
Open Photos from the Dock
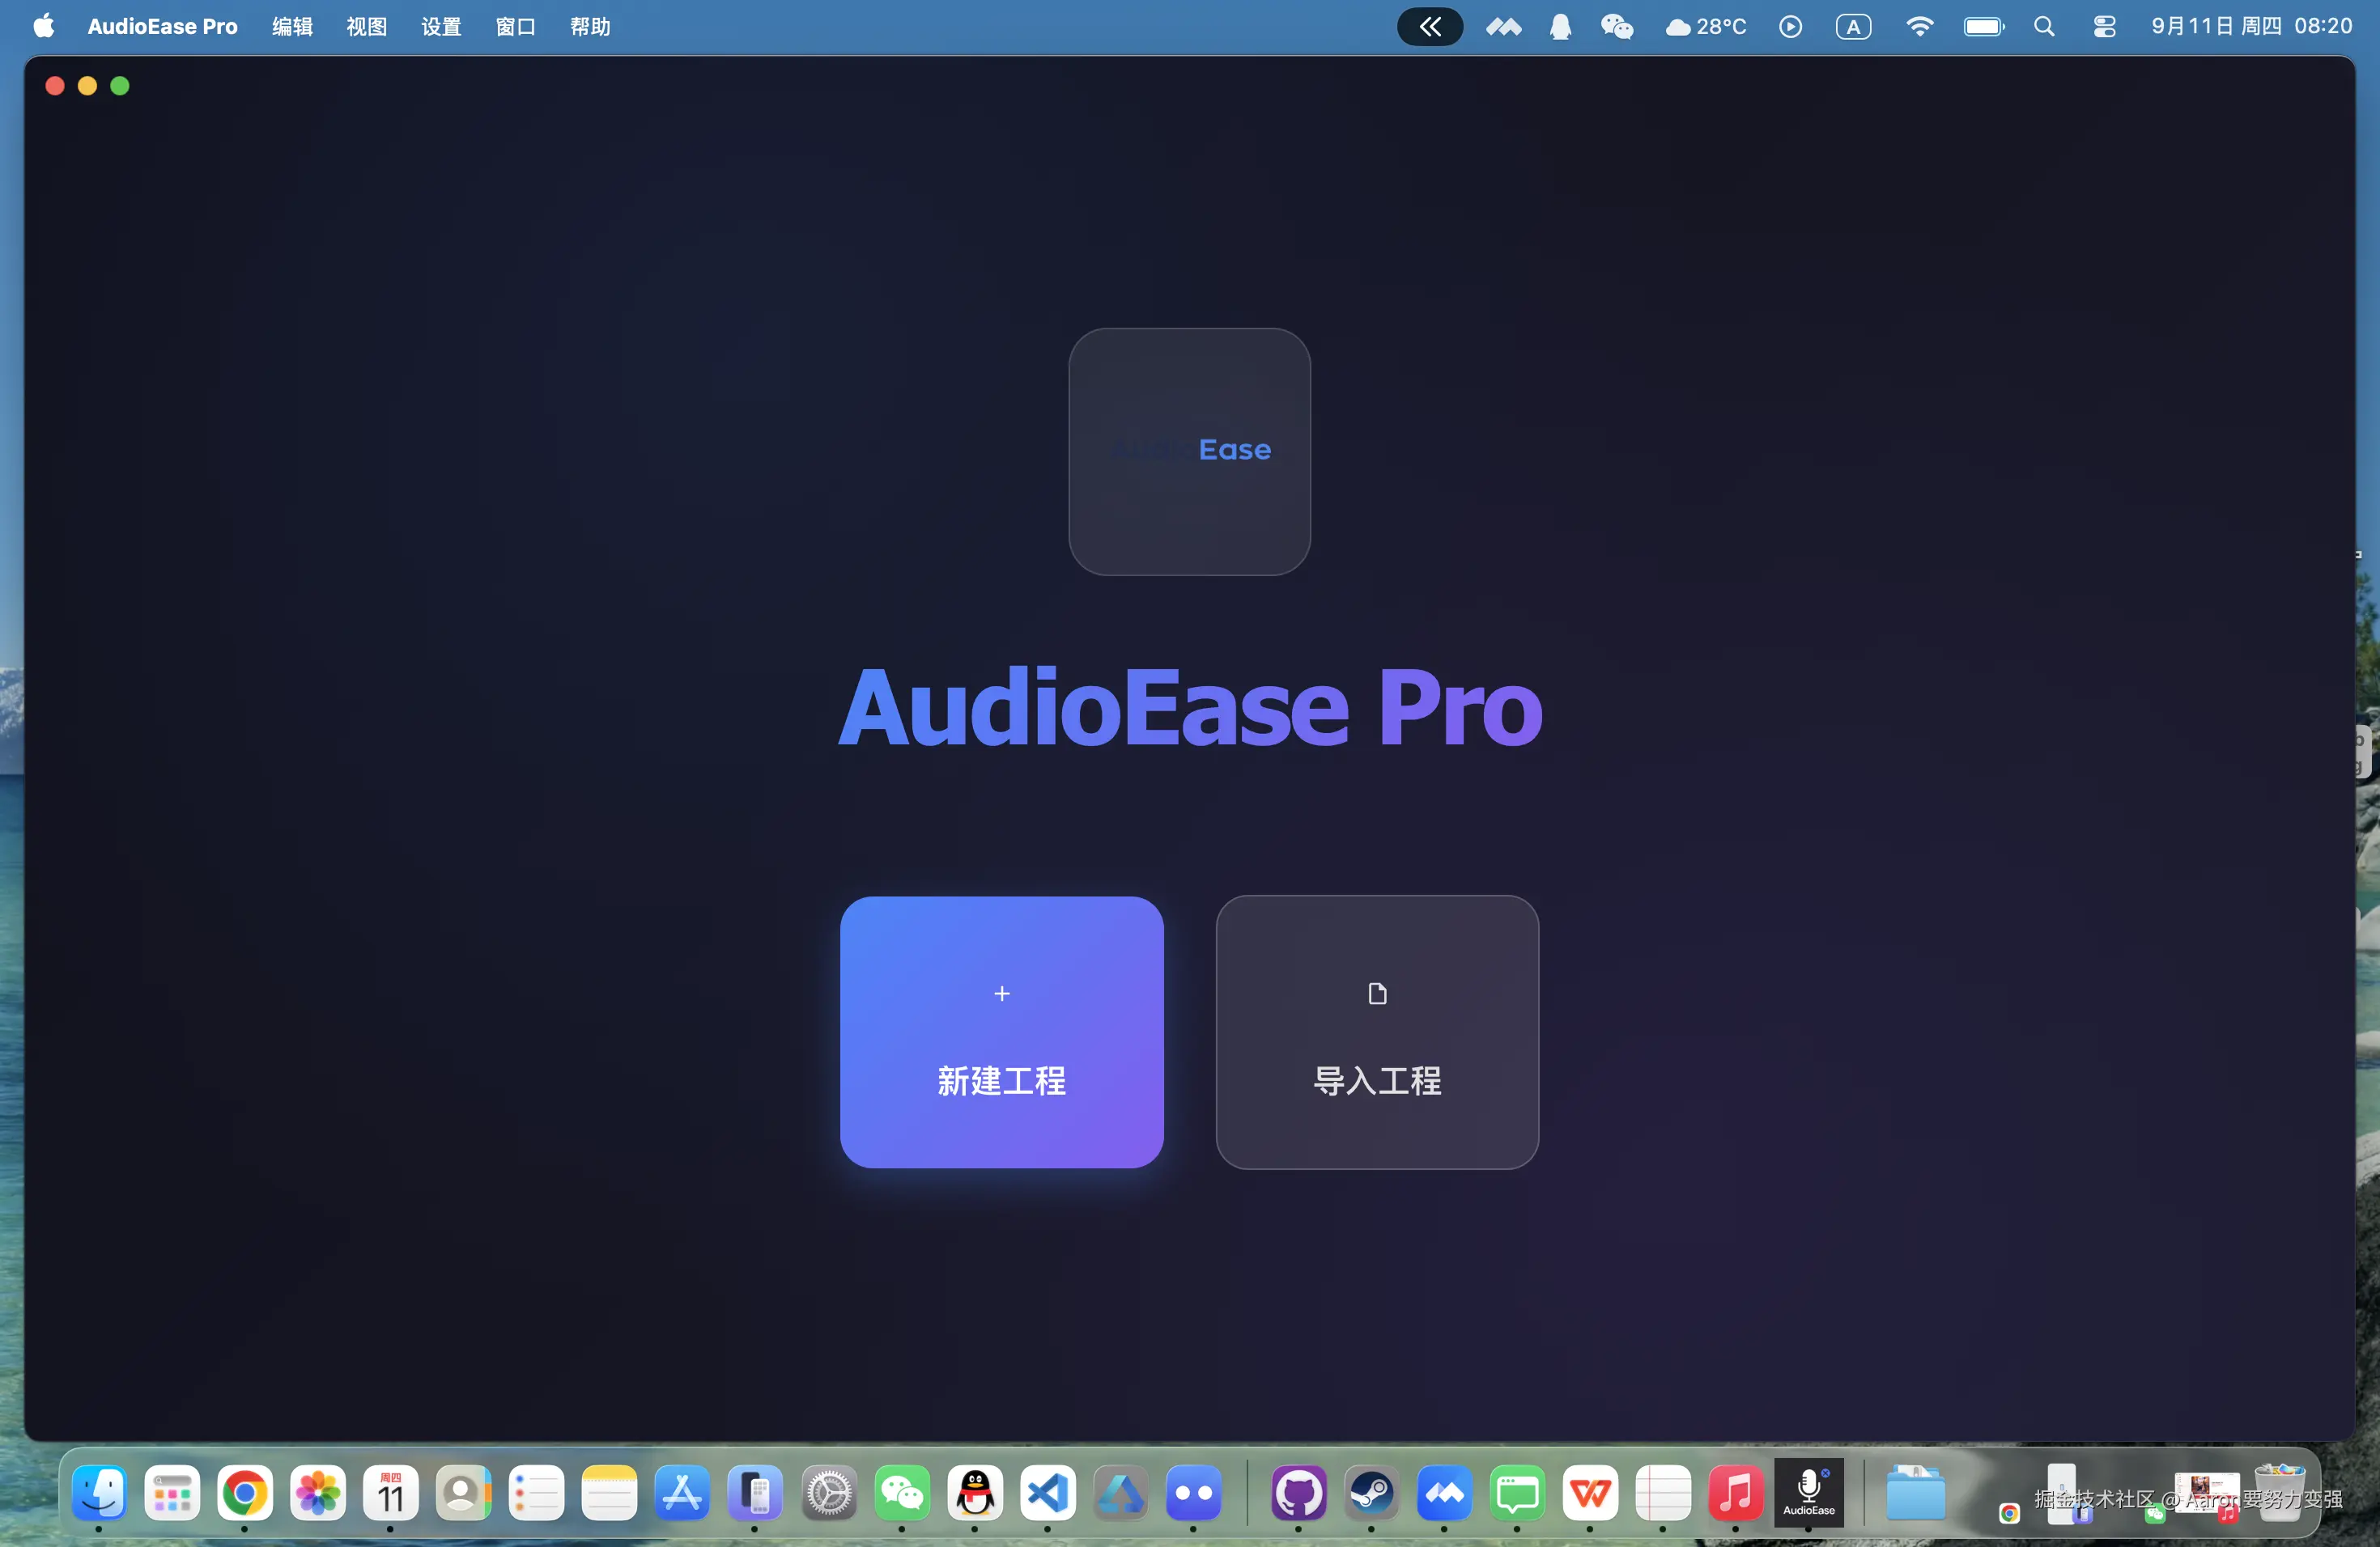(318, 1493)
